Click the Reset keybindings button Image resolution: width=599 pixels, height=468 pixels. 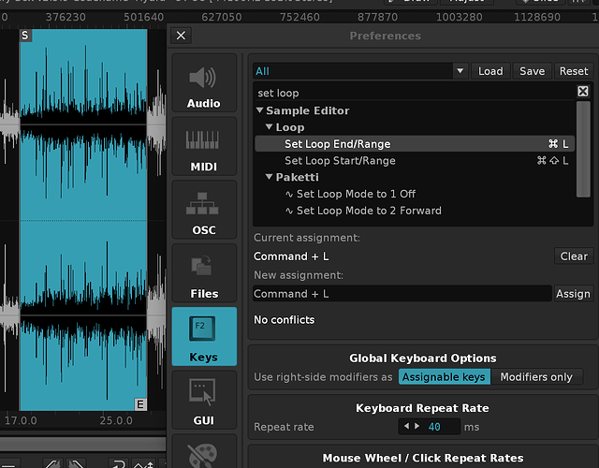pos(574,71)
